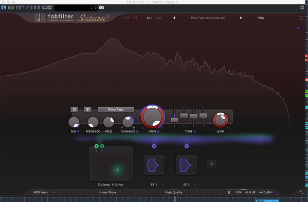Click the modulation dot next to DRIVE
This screenshot has width=308, height=202.
(x=158, y=131)
